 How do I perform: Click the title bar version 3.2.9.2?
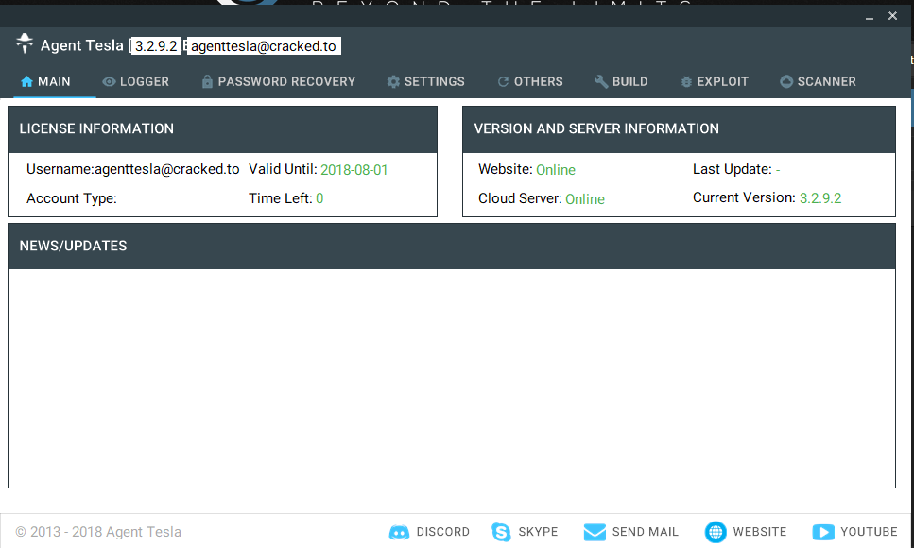click(156, 46)
